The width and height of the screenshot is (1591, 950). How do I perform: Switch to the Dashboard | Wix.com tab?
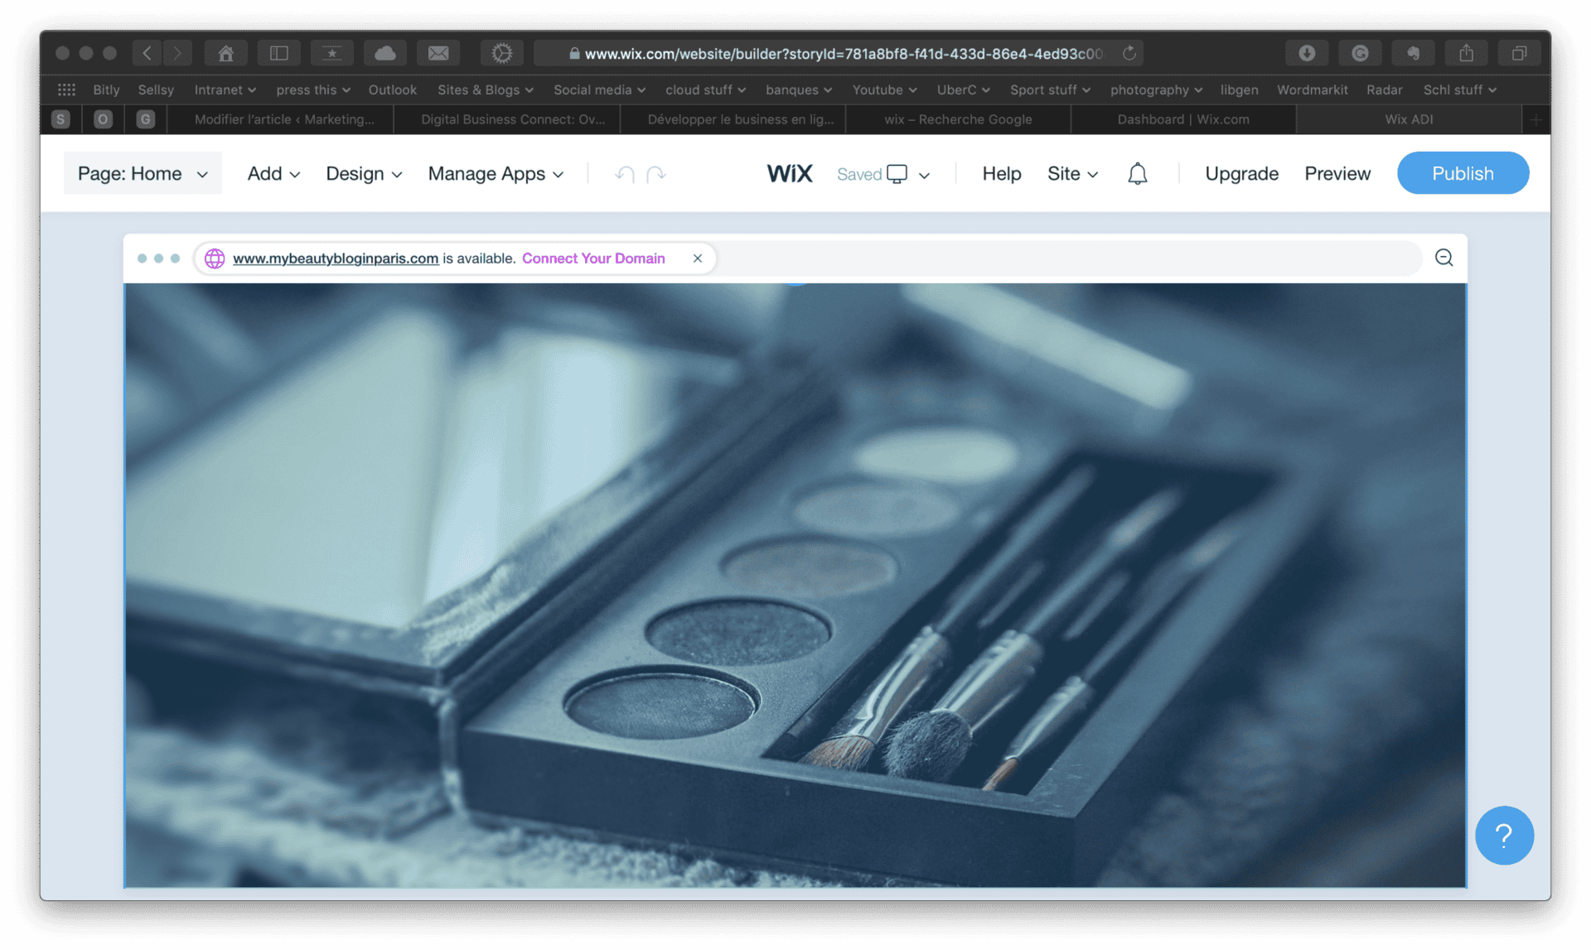click(x=1183, y=119)
